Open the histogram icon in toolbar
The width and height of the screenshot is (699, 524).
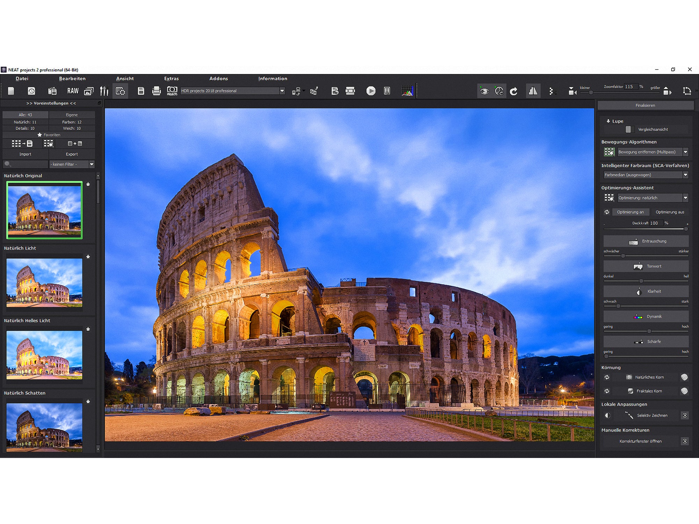407,91
